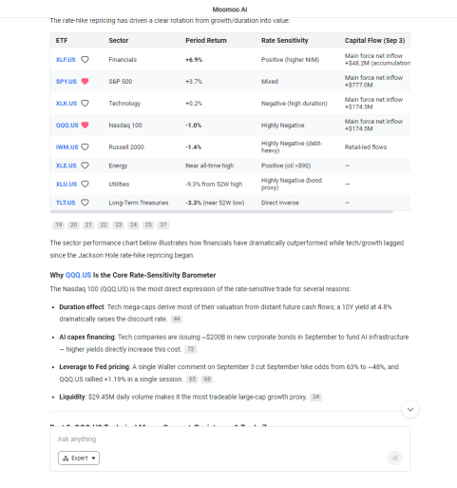Click the table's horizontal scrollbar
Screen dimensions: 457x488
pos(221,211)
